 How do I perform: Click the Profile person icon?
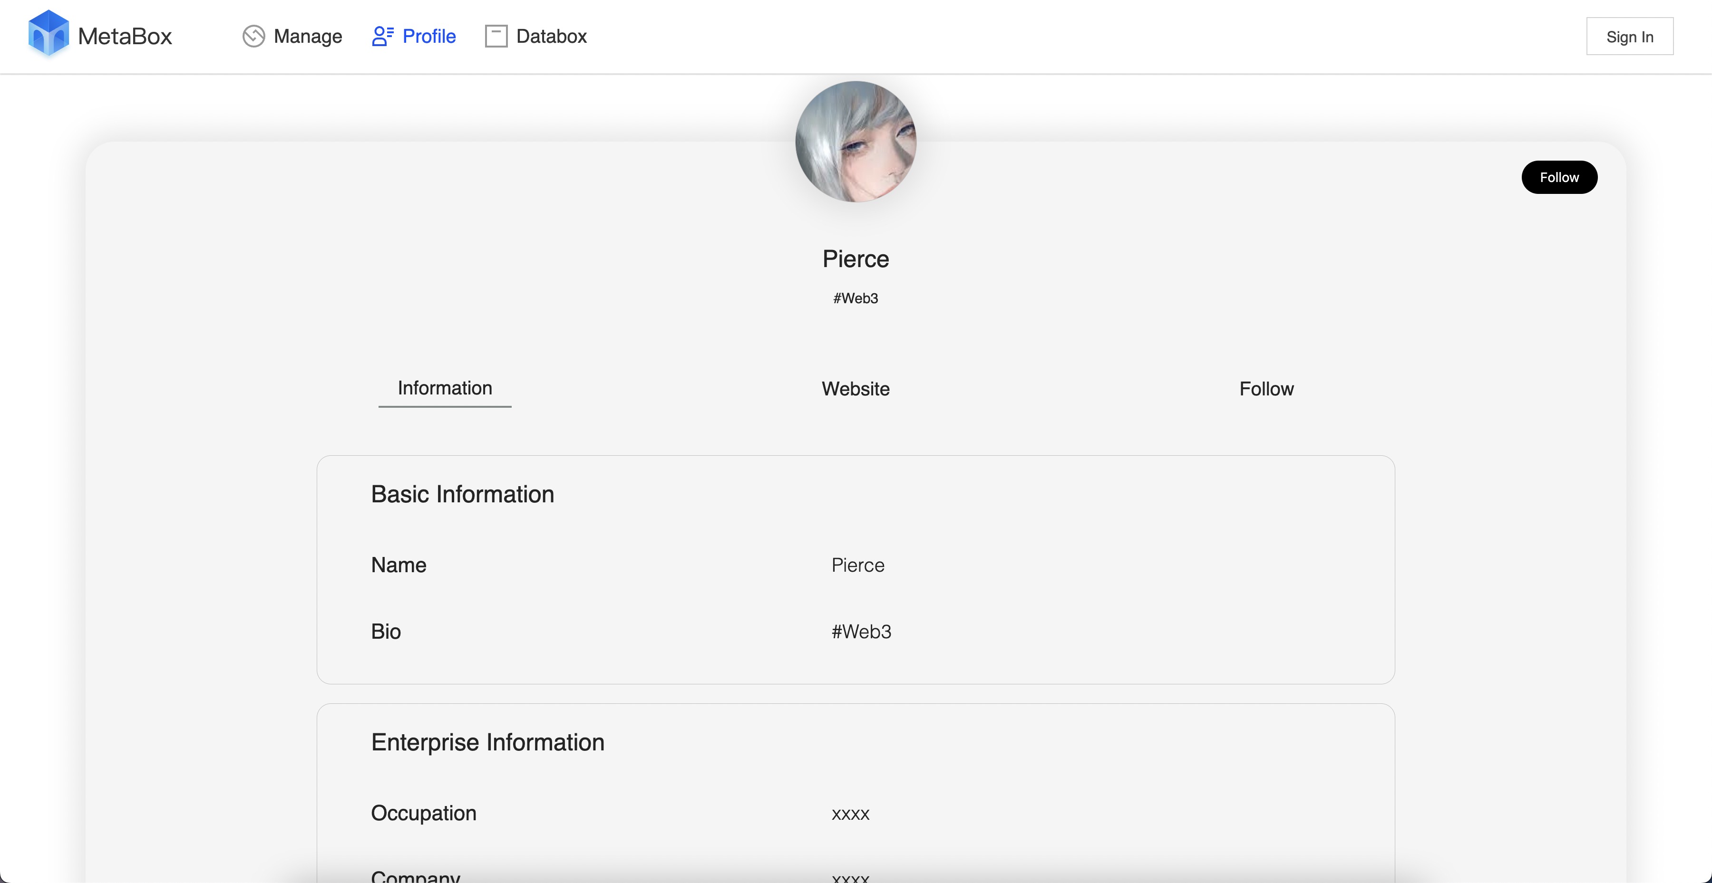pos(382,36)
